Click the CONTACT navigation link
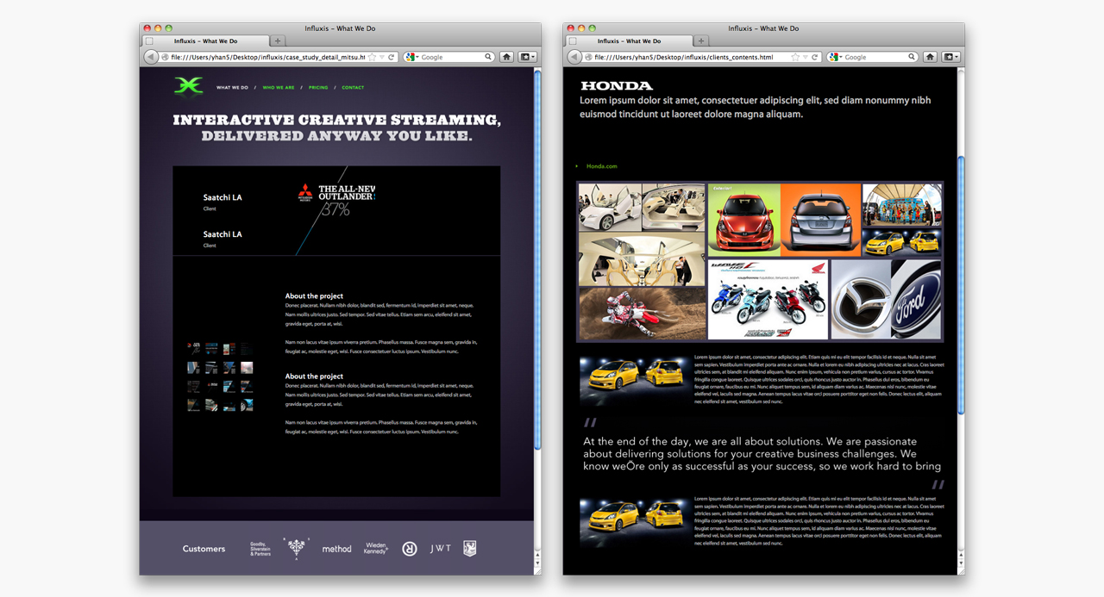 click(353, 88)
